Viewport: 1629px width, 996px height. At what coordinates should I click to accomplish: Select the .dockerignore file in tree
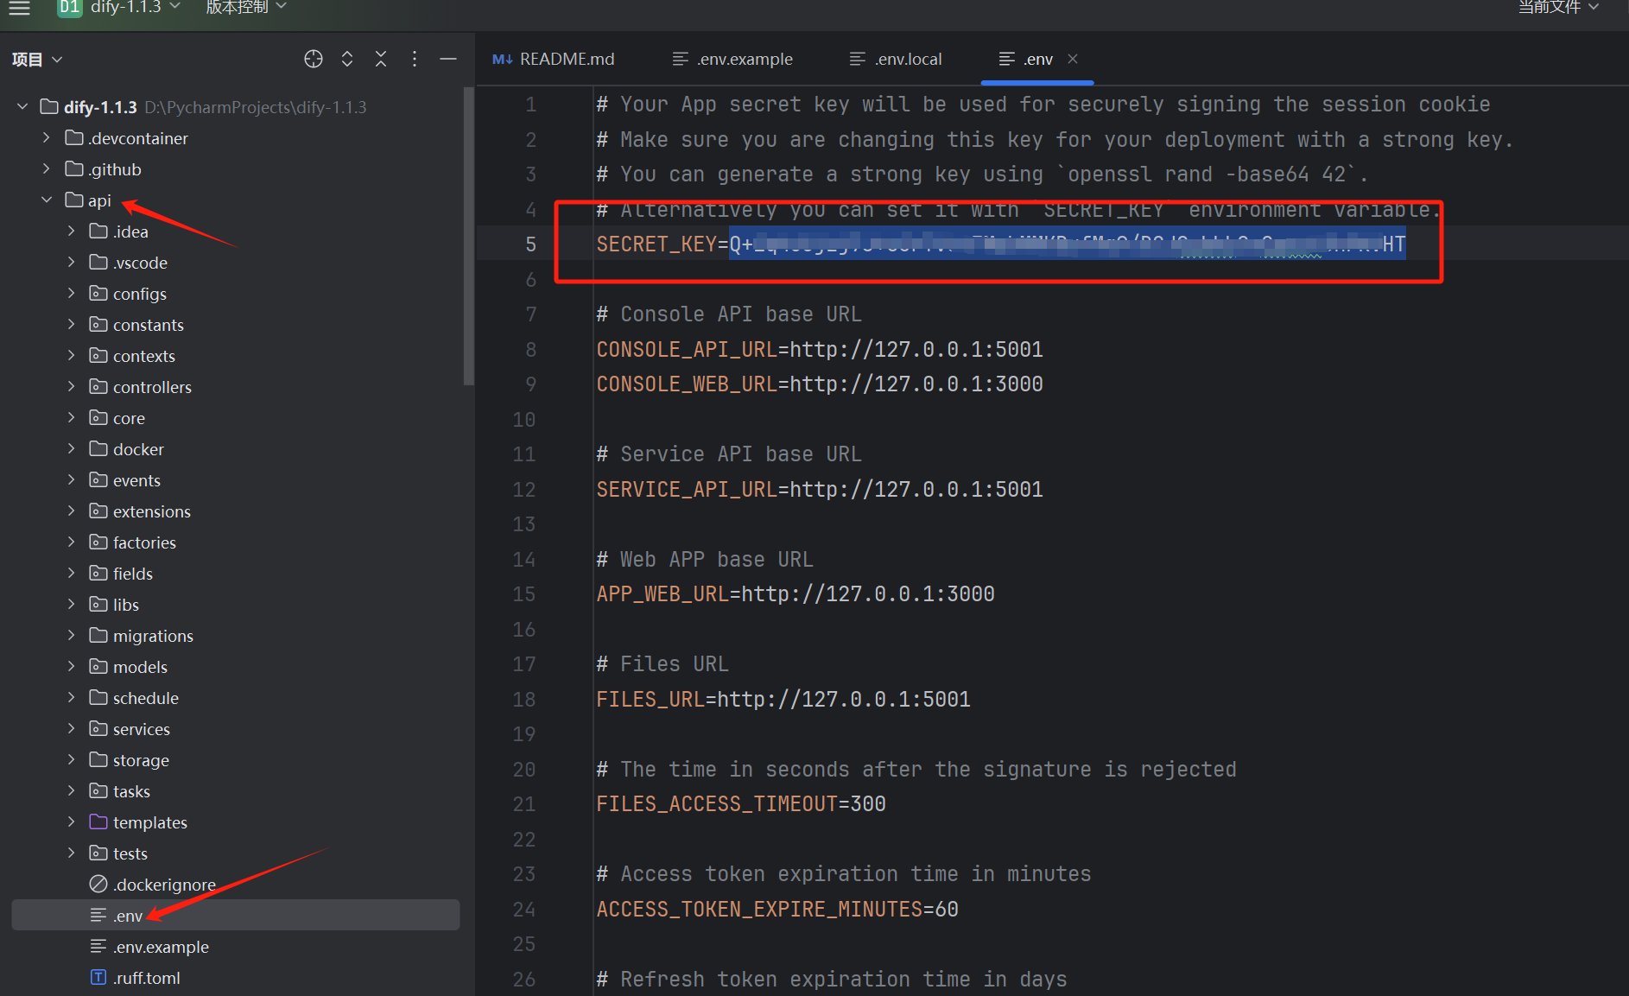click(x=164, y=884)
